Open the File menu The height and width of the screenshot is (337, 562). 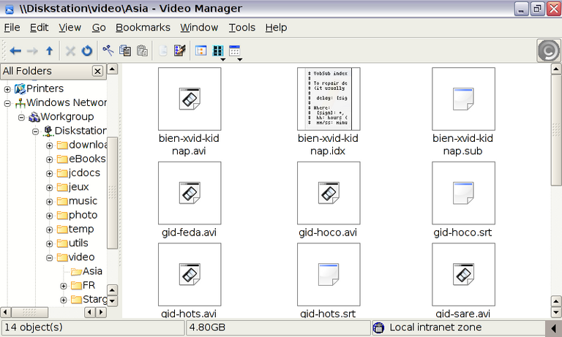(12, 28)
